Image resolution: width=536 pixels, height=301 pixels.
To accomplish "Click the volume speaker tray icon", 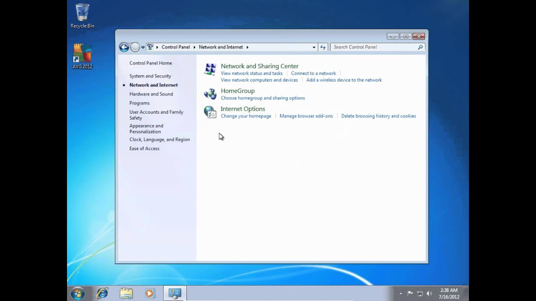I will (429, 293).
